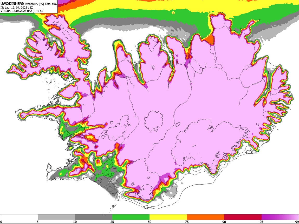Click the legend tick label '5'
299x224 pixels.
[x=37, y=222]
